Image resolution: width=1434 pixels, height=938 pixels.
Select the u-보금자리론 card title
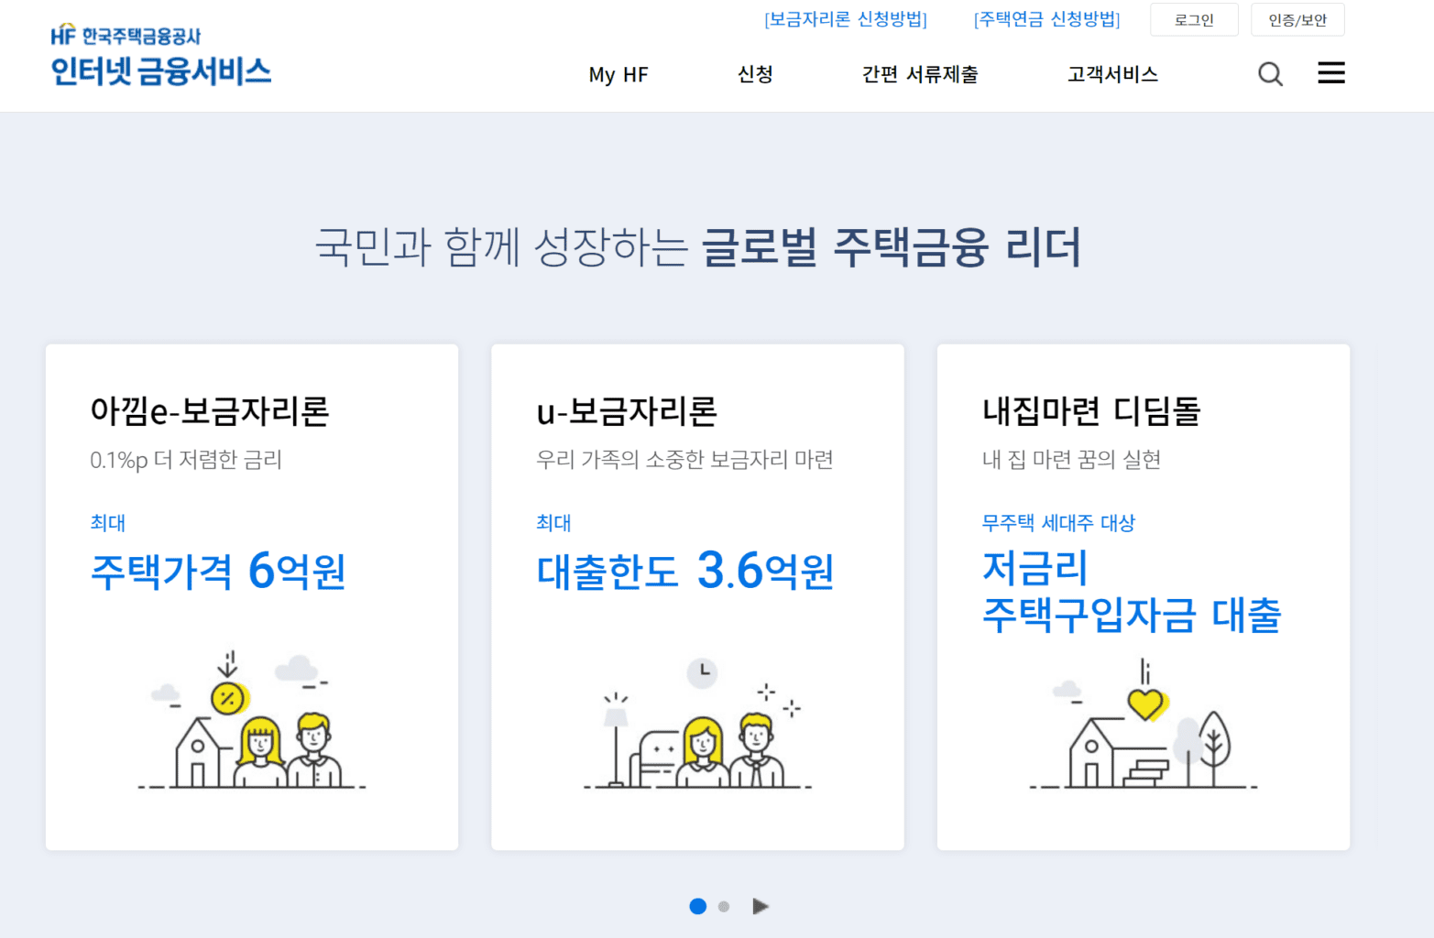pos(627,411)
